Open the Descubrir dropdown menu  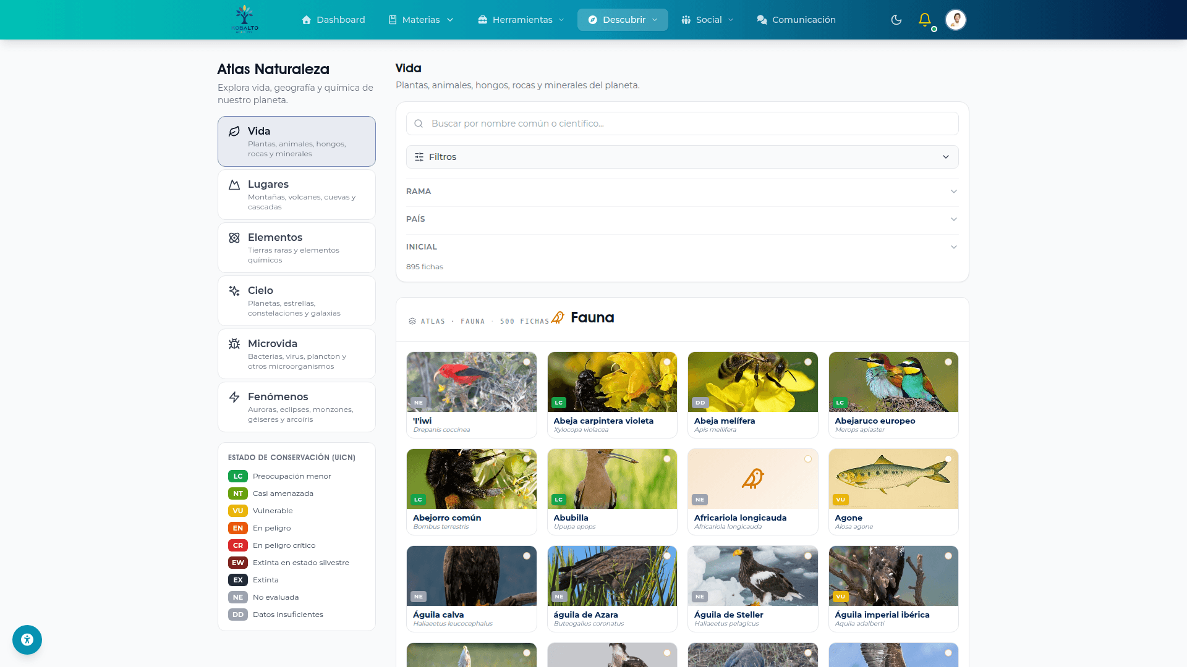pos(623,20)
